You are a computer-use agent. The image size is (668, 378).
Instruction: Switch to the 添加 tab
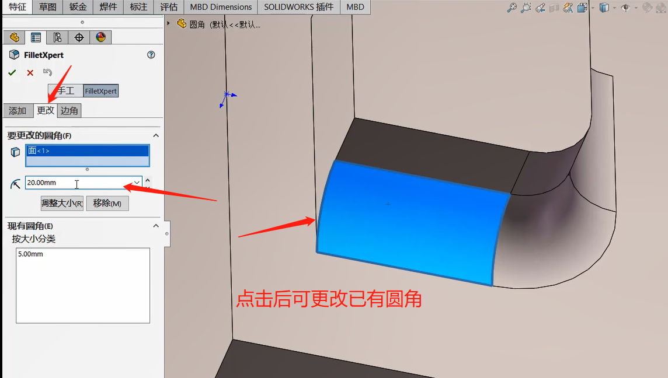(18, 111)
